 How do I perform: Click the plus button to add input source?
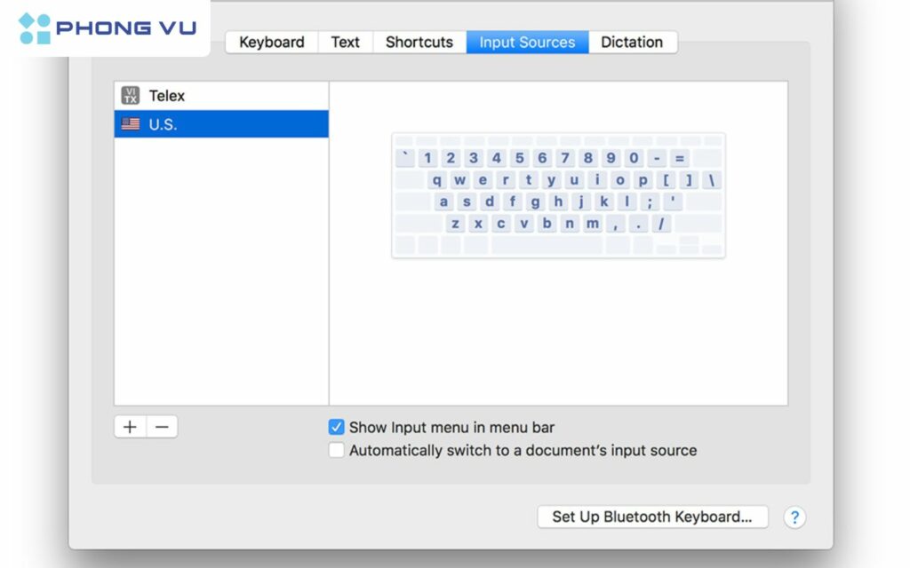(x=131, y=427)
